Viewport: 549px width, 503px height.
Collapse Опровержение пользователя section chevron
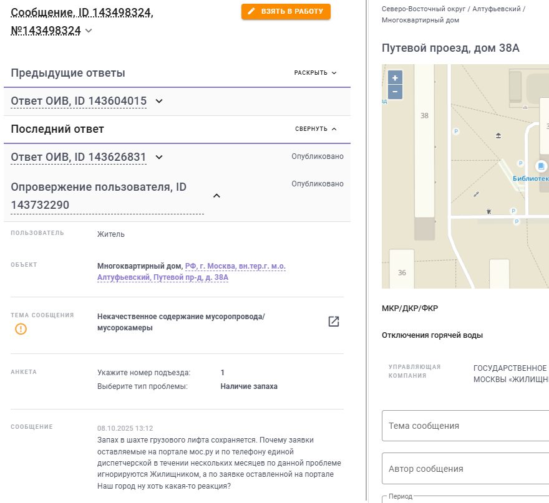pyautogui.click(x=216, y=196)
